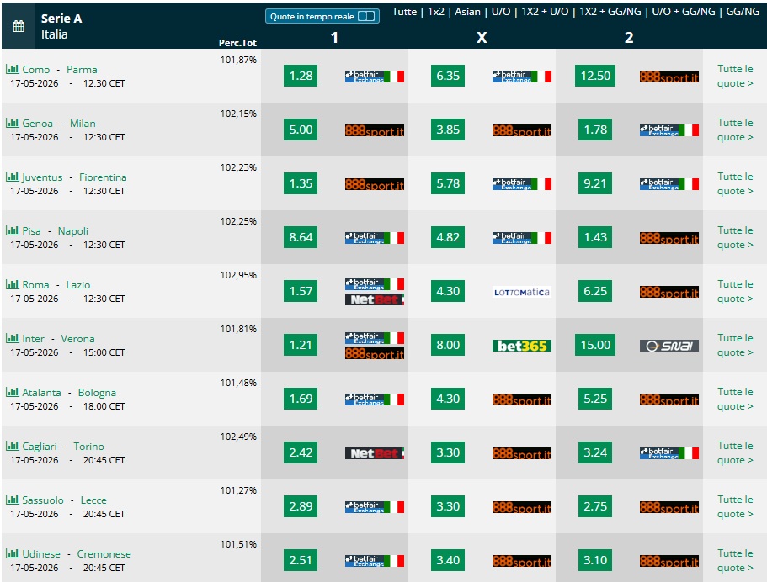Click NetBet logo for Cagliari home win
This screenshot has height=582, width=767.
point(374,453)
